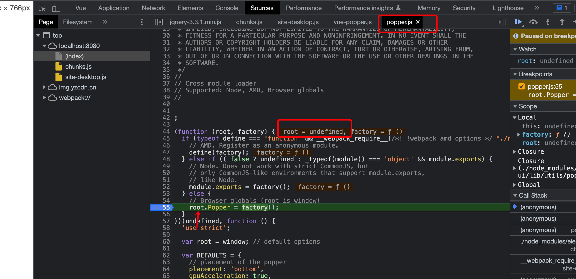Select the Filesystem navigator tab

pos(78,22)
